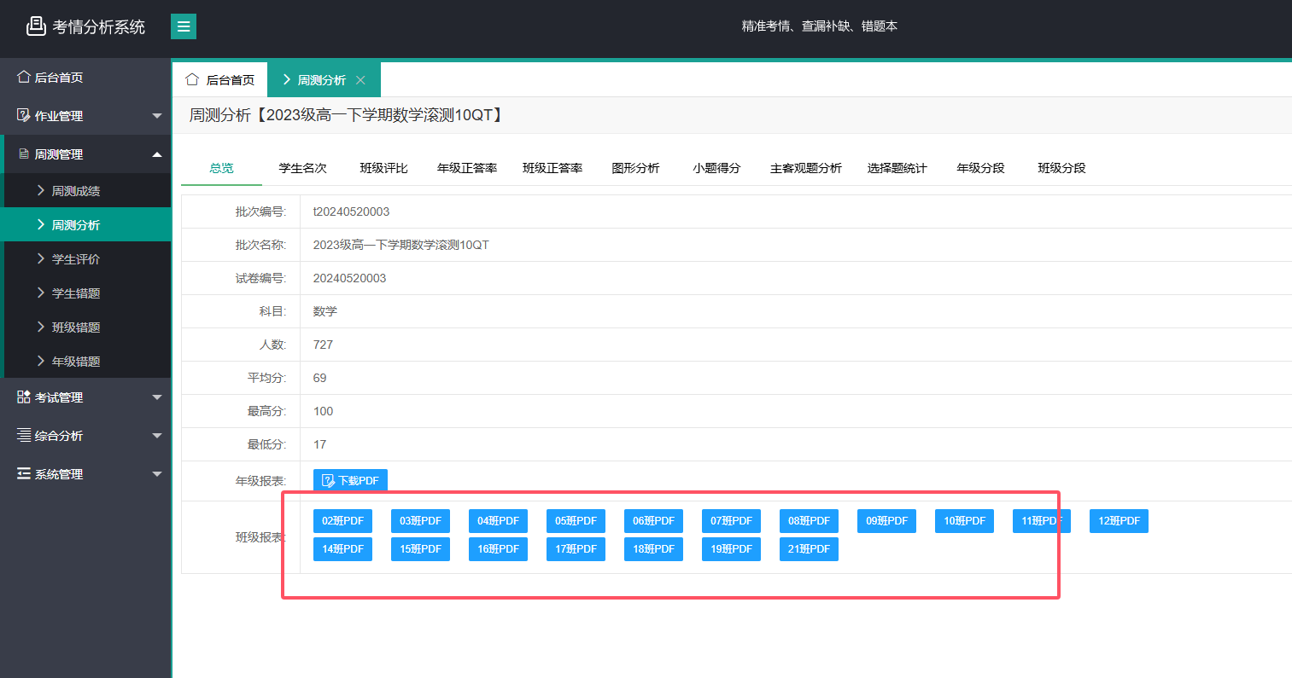Screen dimensions: 1292x678
Task: Select 周测分析 in the sidebar
Action: pyautogui.click(x=87, y=224)
